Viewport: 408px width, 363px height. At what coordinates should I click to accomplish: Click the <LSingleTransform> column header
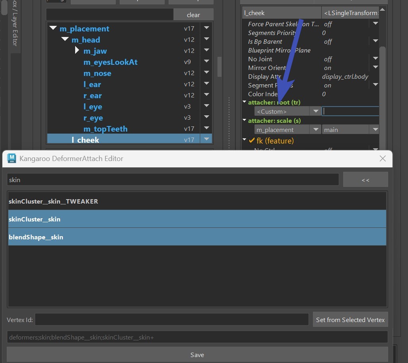350,13
